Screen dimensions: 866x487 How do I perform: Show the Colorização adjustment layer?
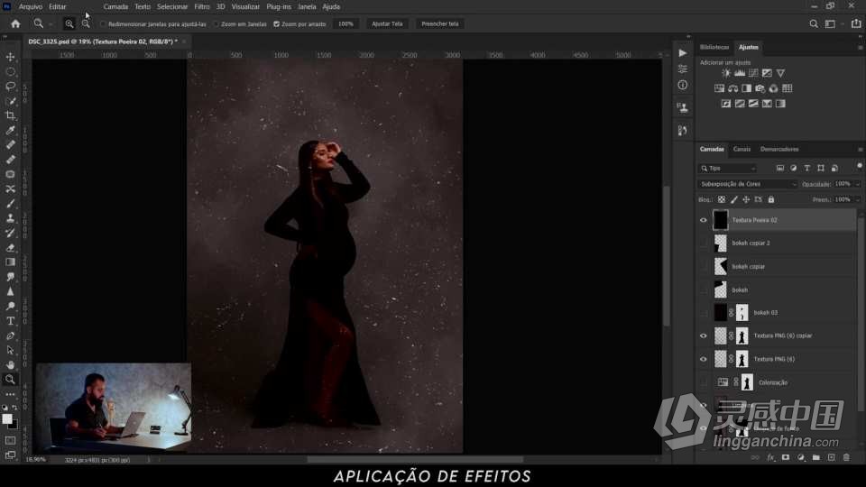coord(703,382)
